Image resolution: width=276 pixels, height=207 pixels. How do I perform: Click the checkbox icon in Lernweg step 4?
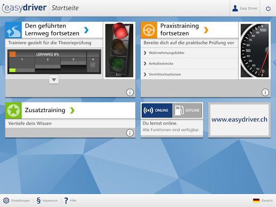click(93, 65)
